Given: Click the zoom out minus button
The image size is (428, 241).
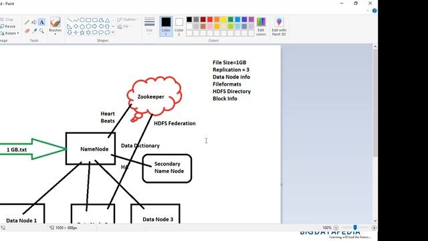Looking at the screenshot, I should point(336,228).
